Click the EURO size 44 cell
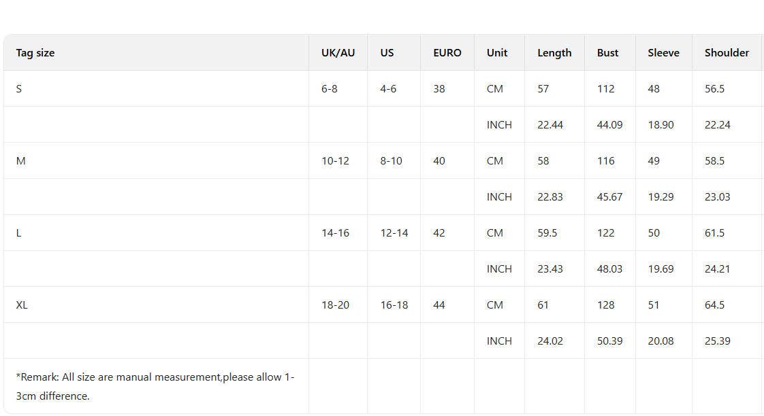This screenshot has width=764, height=416. coord(439,305)
